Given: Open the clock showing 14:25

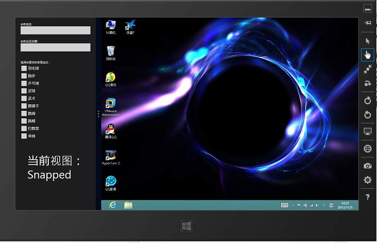Looking at the screenshot, I should pyautogui.click(x=345, y=205).
